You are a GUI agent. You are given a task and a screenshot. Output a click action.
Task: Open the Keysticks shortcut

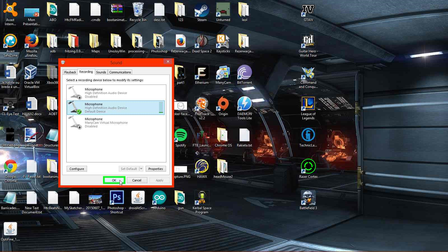[223, 43]
